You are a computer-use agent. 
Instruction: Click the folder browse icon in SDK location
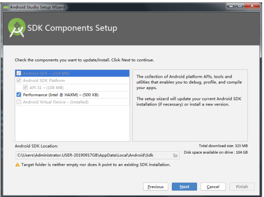[175, 156]
